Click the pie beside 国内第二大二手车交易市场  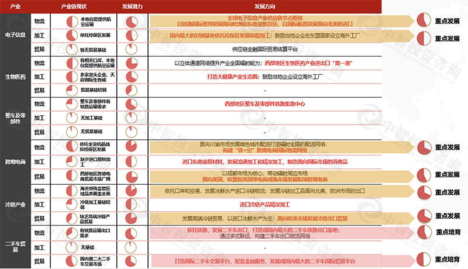point(71,261)
